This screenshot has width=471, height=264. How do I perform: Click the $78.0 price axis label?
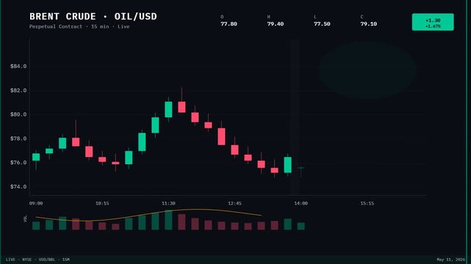coord(18,139)
